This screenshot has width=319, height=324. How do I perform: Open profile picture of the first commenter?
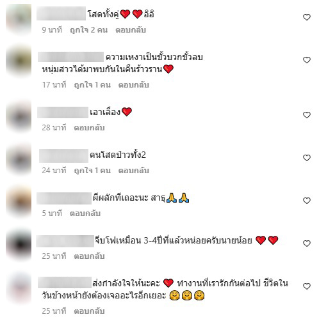click(x=19, y=19)
